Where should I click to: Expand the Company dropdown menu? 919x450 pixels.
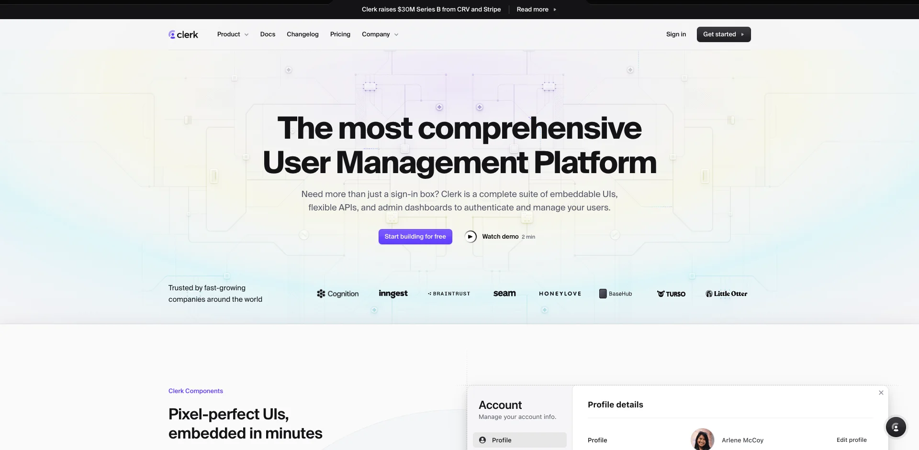tap(380, 34)
